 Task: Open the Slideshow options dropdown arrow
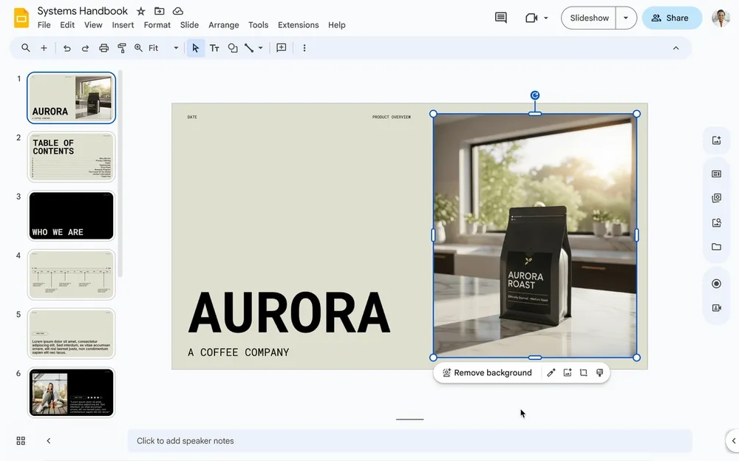[x=625, y=17]
